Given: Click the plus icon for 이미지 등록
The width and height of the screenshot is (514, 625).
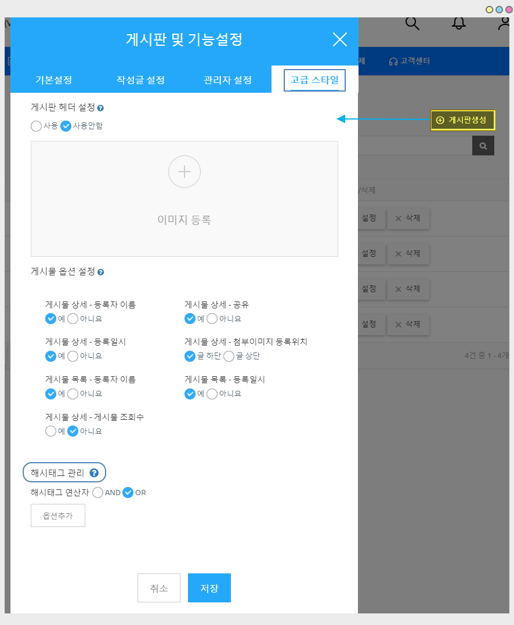Looking at the screenshot, I should point(184,172).
